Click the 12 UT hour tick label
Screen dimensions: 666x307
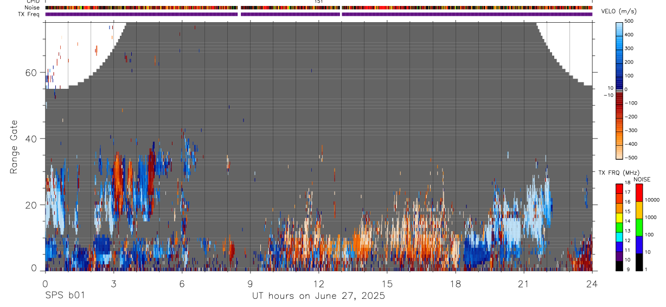pos(318,283)
